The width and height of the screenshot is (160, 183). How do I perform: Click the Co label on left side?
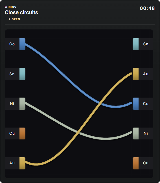[x=12, y=44]
